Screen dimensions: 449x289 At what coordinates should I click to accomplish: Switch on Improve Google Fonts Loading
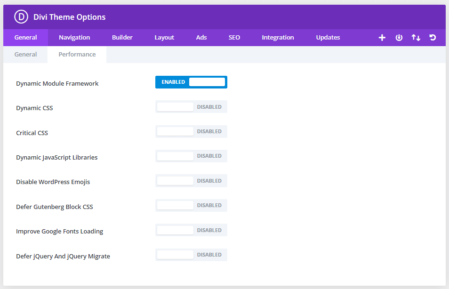(x=191, y=230)
